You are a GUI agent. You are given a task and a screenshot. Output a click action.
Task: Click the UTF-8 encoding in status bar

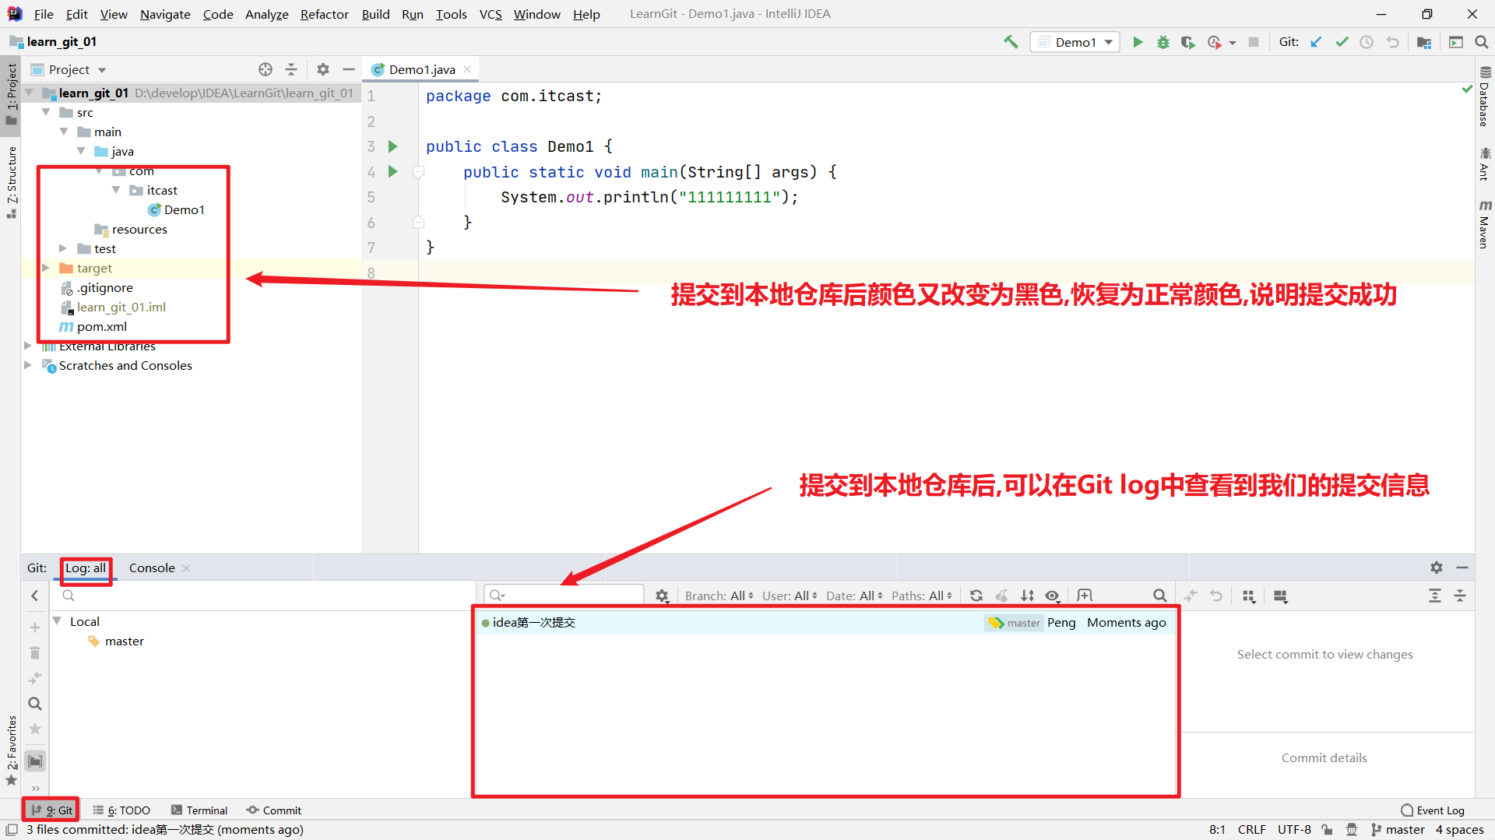point(1294,830)
